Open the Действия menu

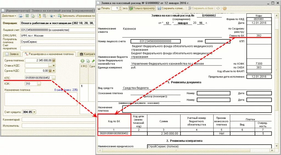[x=9, y=16]
